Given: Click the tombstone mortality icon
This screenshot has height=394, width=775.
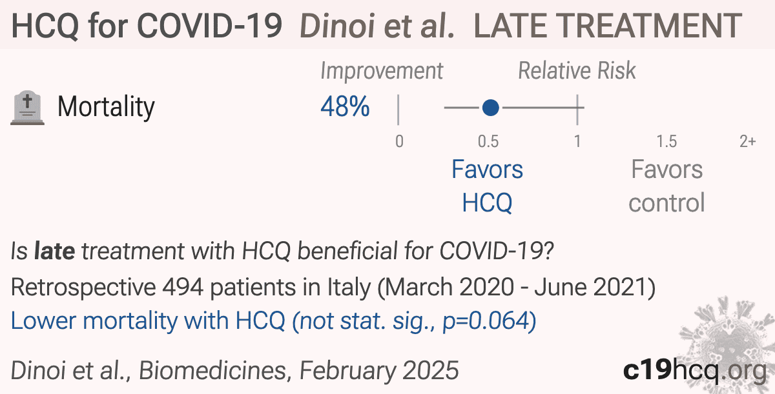Looking at the screenshot, I should [x=28, y=108].
